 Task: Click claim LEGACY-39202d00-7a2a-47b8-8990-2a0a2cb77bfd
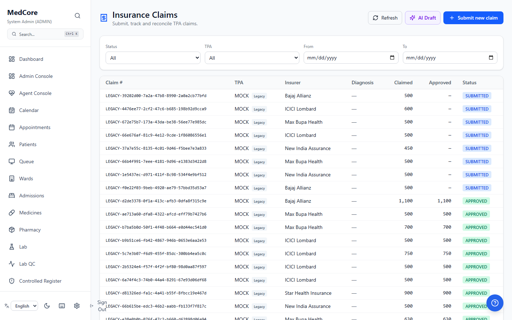(x=156, y=96)
